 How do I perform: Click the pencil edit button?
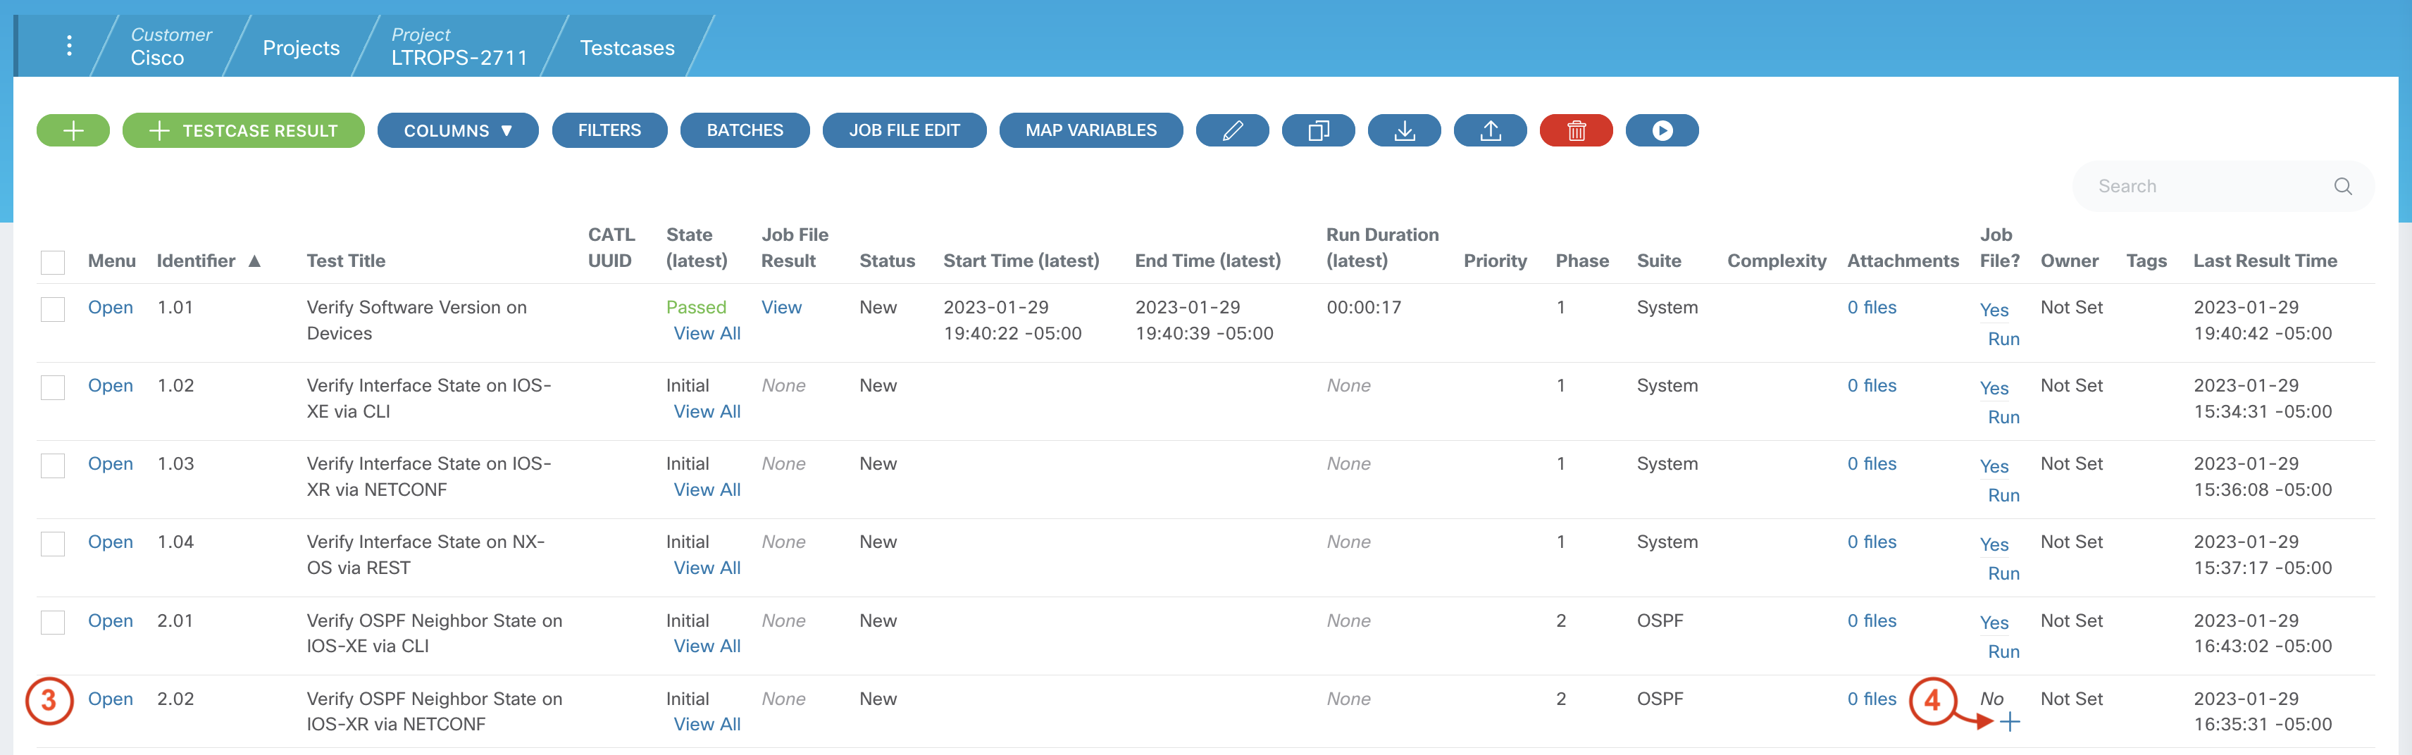coord(1232,131)
